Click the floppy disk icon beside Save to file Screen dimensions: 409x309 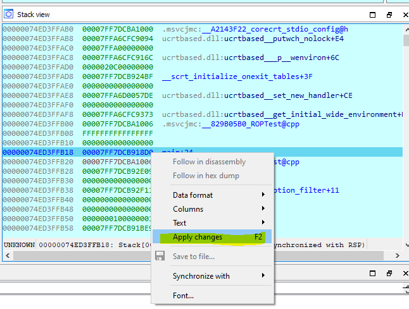[x=160, y=256]
